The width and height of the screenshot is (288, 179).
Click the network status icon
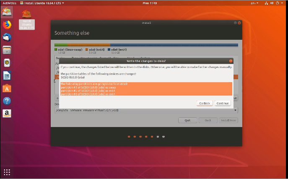point(266,3)
